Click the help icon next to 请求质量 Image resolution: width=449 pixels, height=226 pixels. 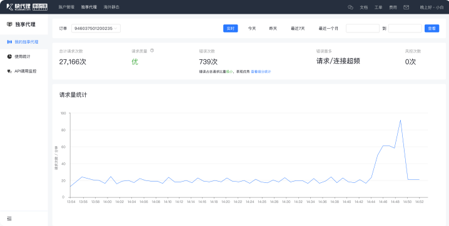pos(152,51)
